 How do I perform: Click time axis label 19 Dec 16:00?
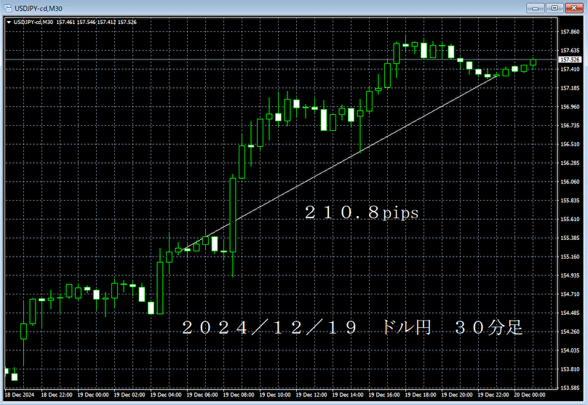tap(384, 395)
